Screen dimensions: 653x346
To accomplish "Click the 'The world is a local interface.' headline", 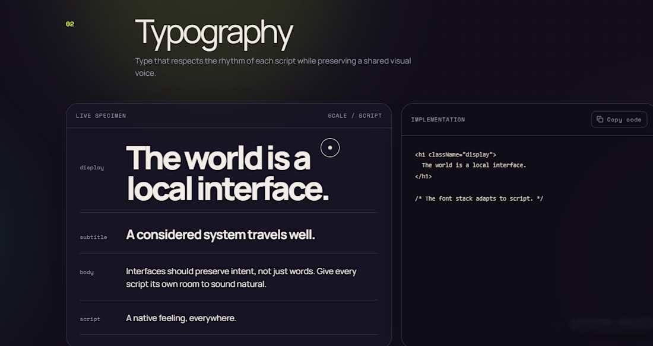I will pyautogui.click(x=227, y=174).
